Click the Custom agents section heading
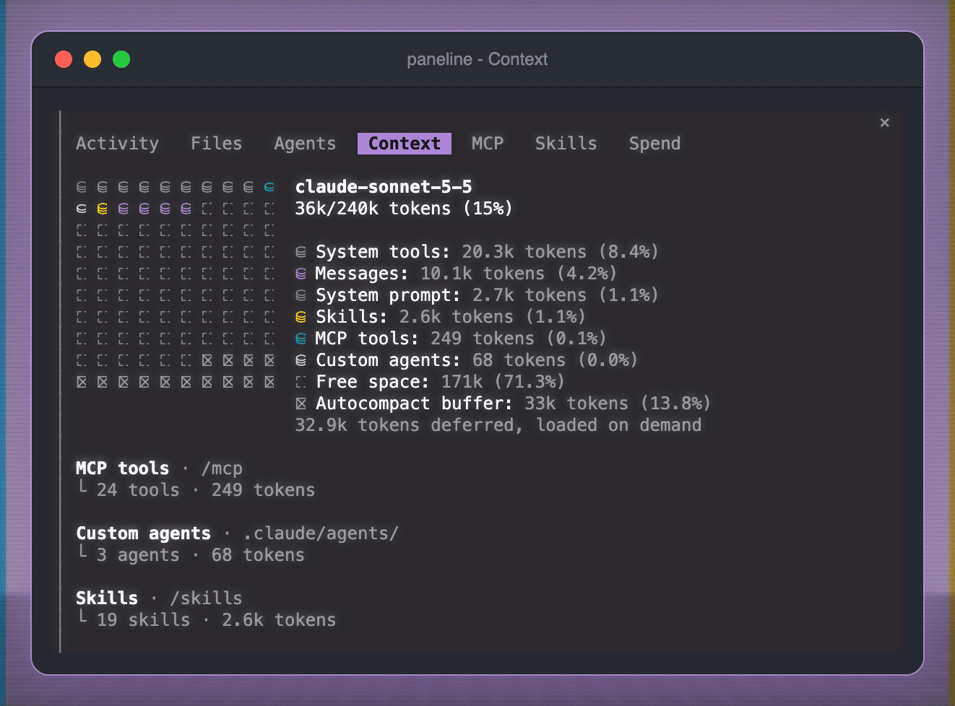955x706 pixels. [144, 533]
